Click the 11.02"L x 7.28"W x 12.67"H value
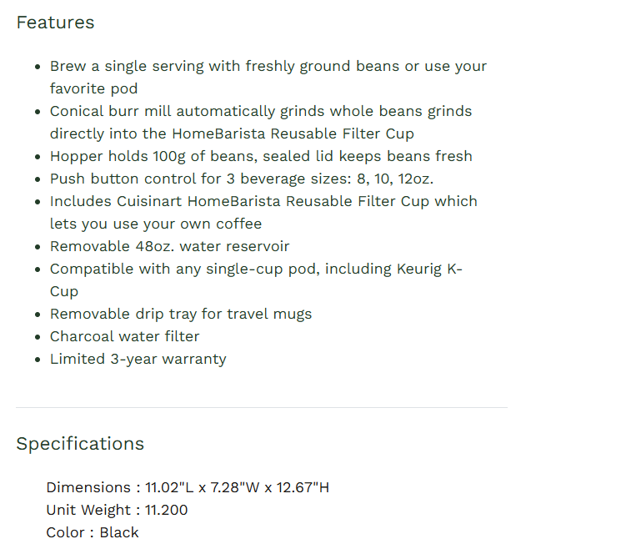This screenshot has height=554, width=631. click(238, 488)
